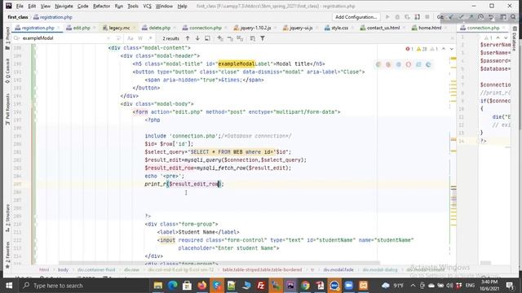Open XAMPP from the taskbar
This screenshot has width=522, height=293.
364,286
